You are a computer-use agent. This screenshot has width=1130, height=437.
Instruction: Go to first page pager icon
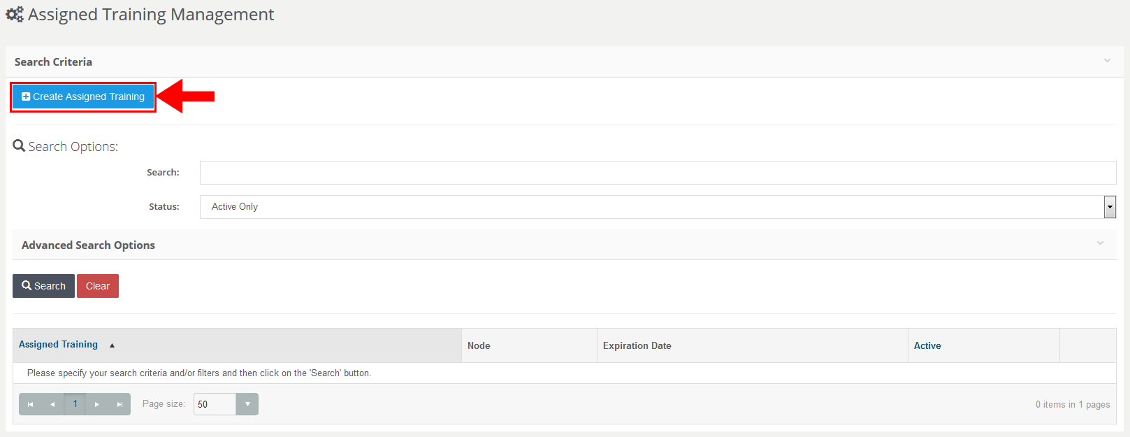pyautogui.click(x=30, y=404)
